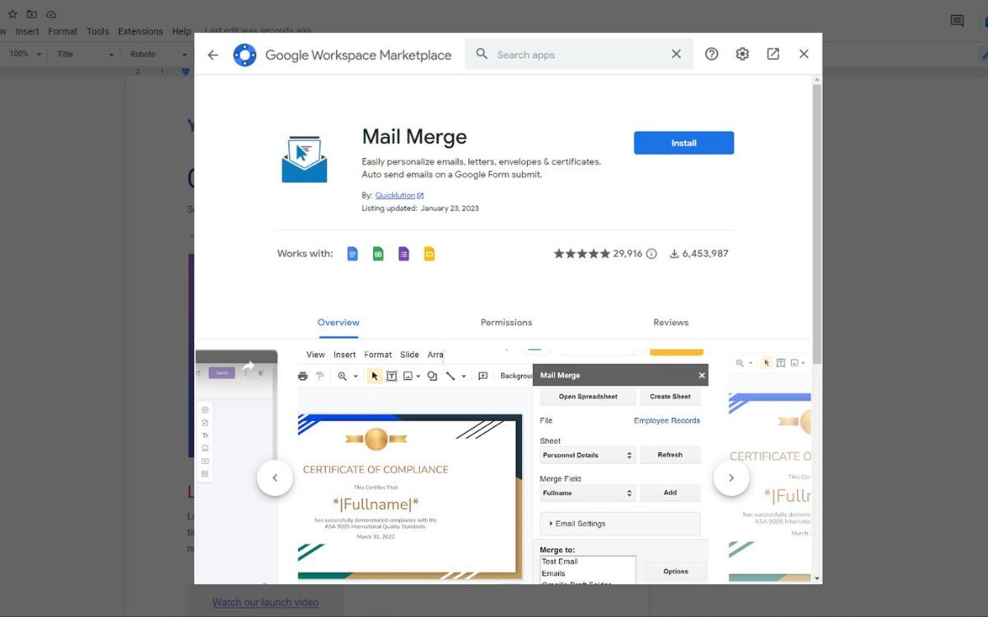This screenshot has width=988, height=617.
Task: Install the Mail Merge add-on
Action: click(683, 142)
